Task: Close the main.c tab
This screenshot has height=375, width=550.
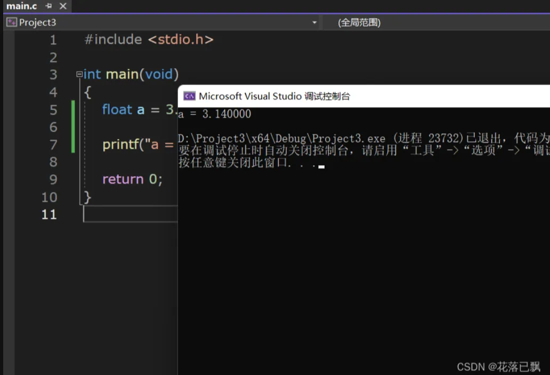Action: click(63, 6)
